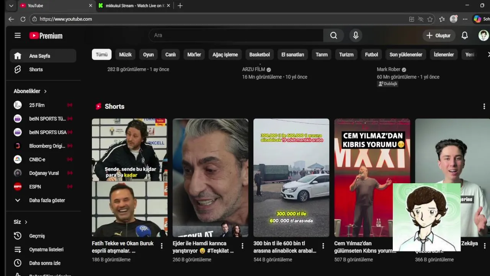Image resolution: width=490 pixels, height=276 pixels.
Task: Open beIN SPORTS USA subscription
Action: (43, 132)
